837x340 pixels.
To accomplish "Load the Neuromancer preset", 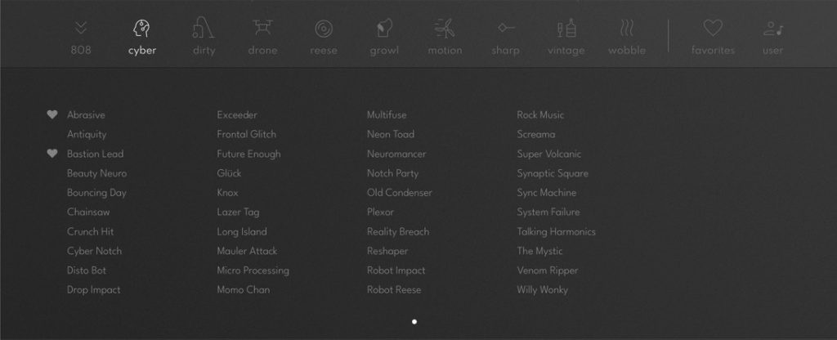I will [x=396, y=154].
